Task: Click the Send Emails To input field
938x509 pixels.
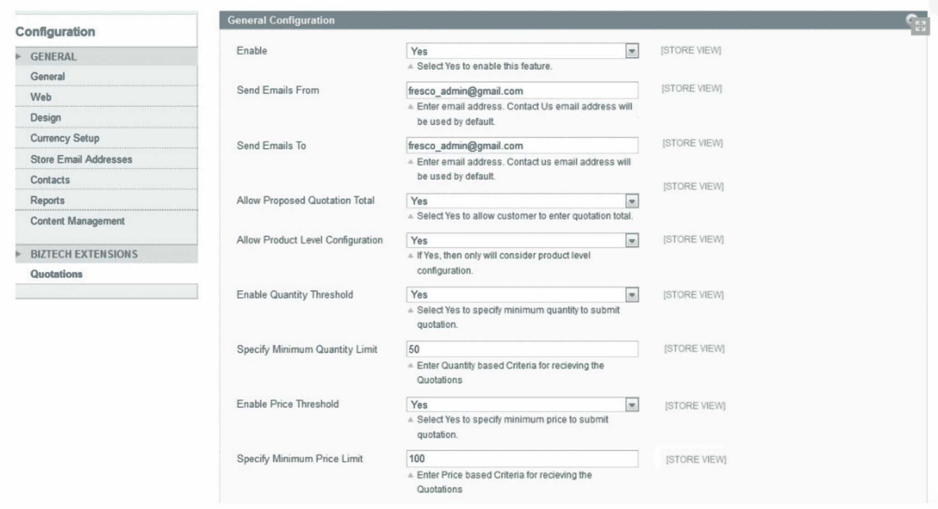Action: pos(522,146)
